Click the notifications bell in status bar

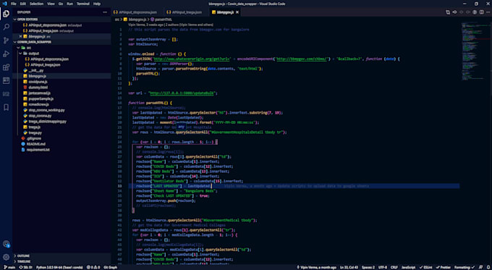tap(488, 268)
